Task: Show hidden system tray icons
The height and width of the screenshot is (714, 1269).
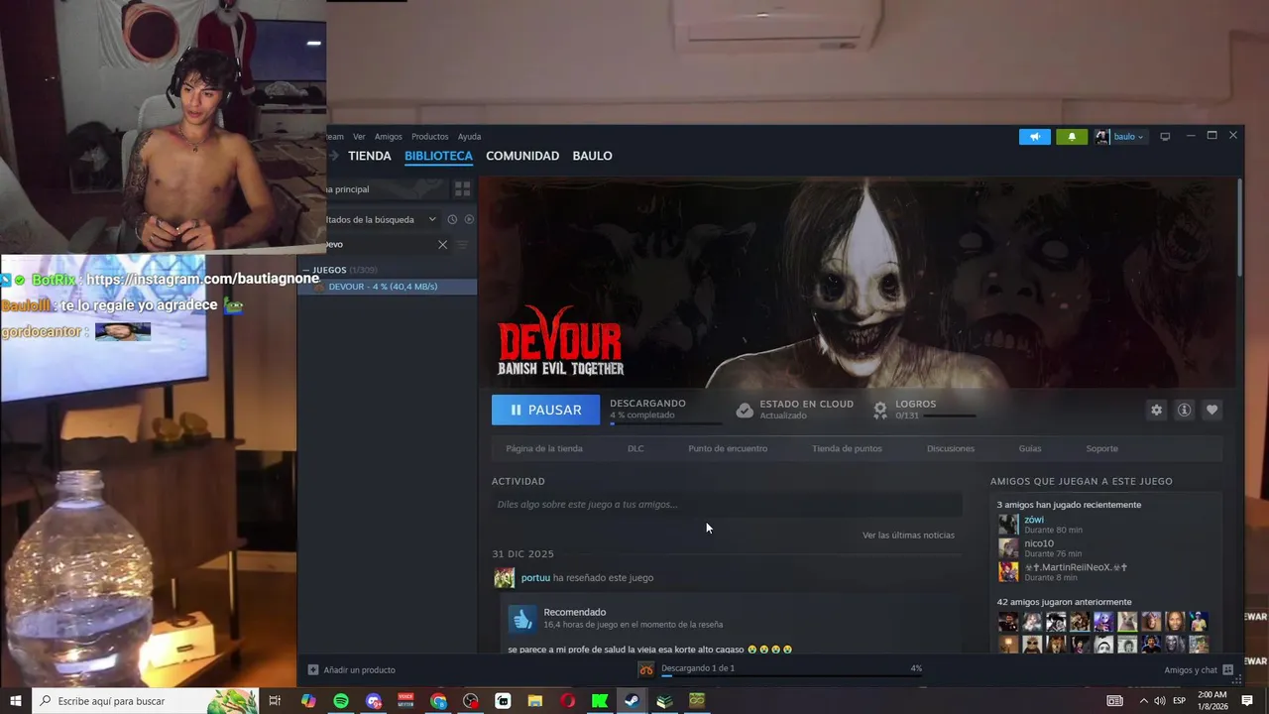Action: (1143, 701)
